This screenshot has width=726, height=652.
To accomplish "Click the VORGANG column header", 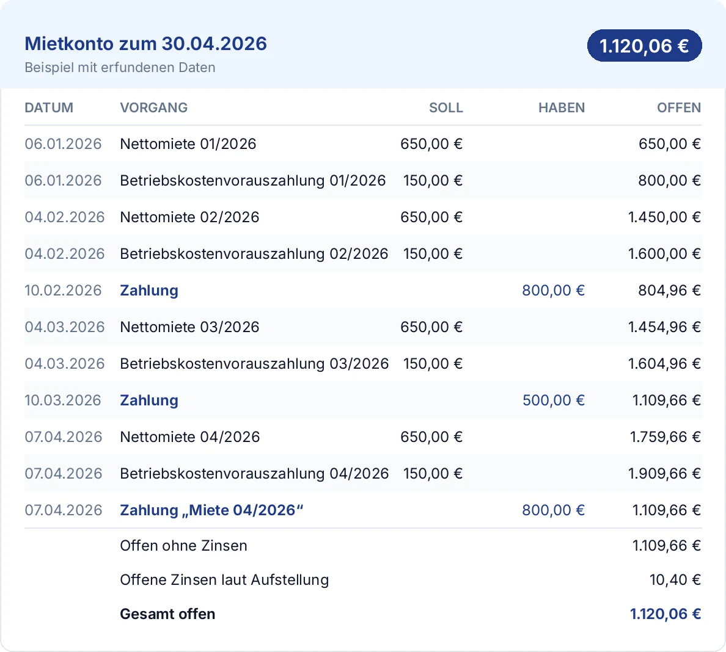I will 154,107.
